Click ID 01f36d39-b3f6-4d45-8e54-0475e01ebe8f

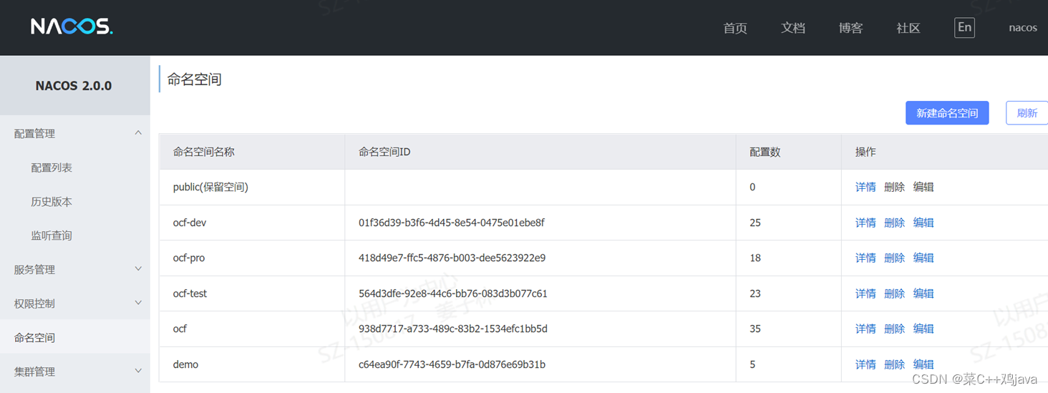(x=452, y=223)
